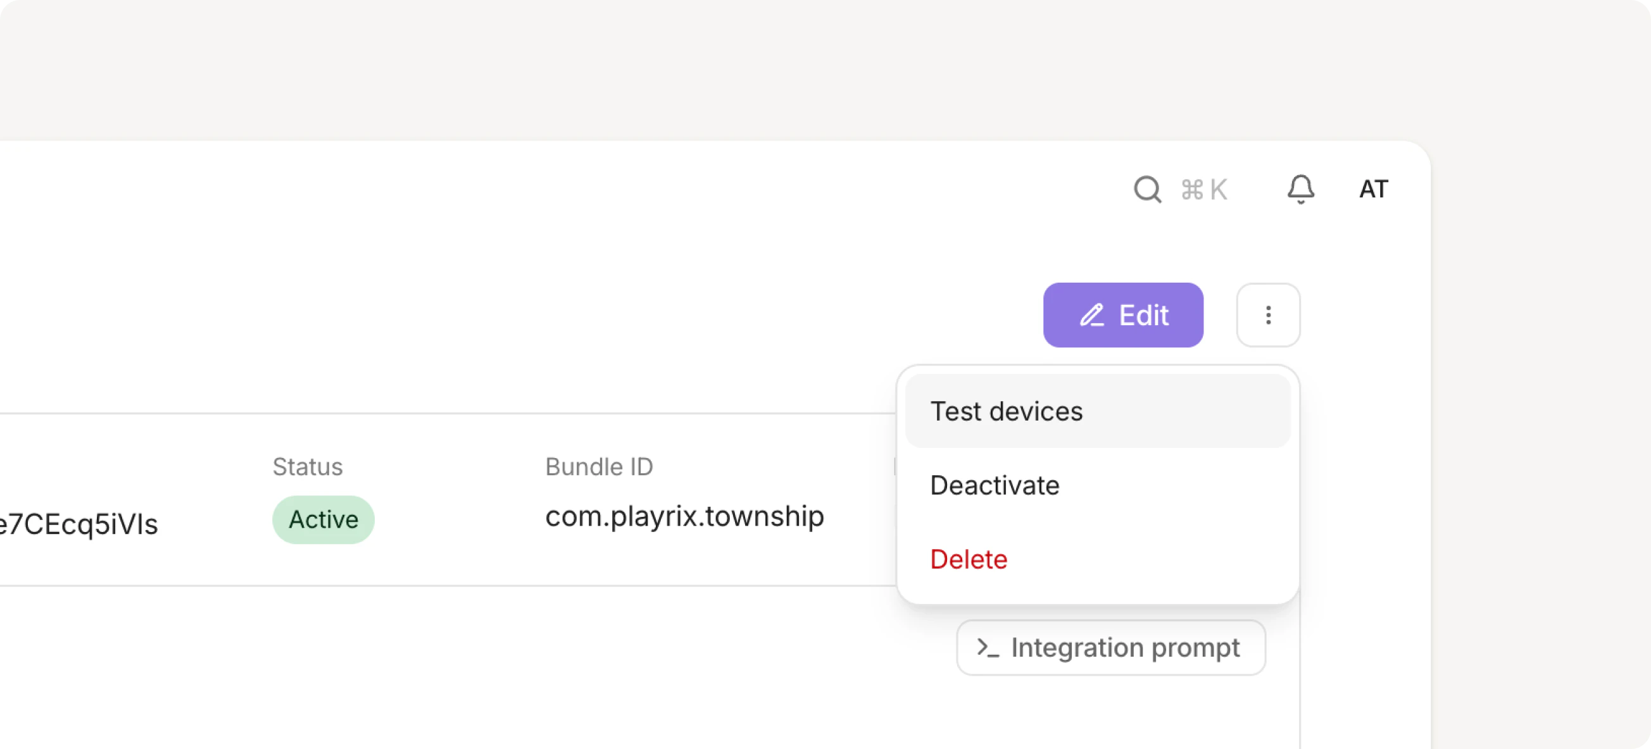Screen dimensions: 1651x749
Task: Click the pencil icon on Edit button
Action: 1092,315
